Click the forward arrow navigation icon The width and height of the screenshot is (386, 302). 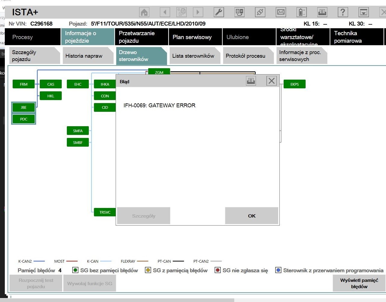click(198, 12)
